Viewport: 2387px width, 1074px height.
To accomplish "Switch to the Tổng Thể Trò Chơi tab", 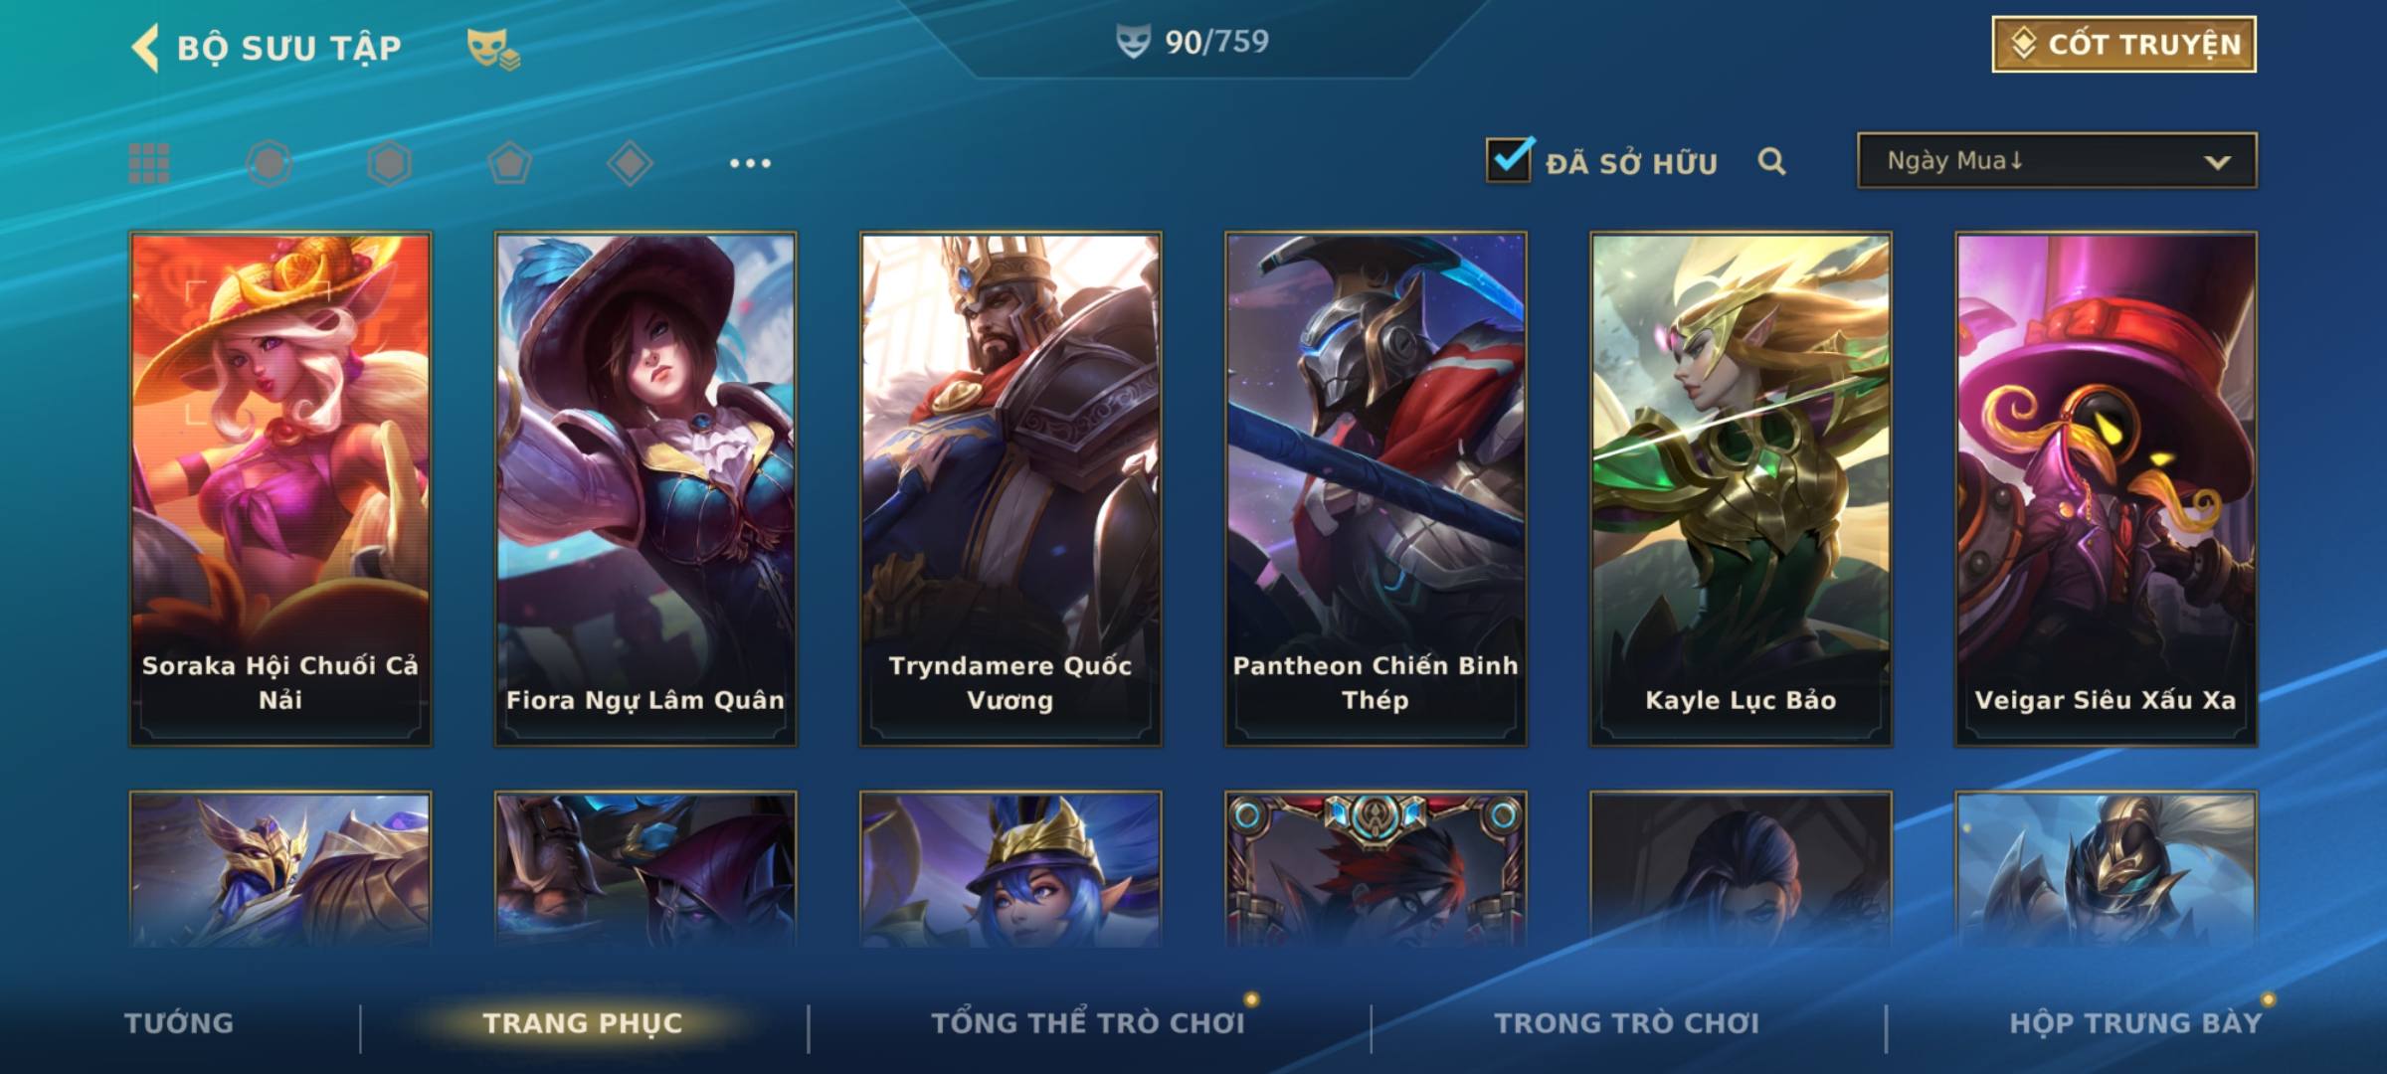I will [x=1088, y=1023].
